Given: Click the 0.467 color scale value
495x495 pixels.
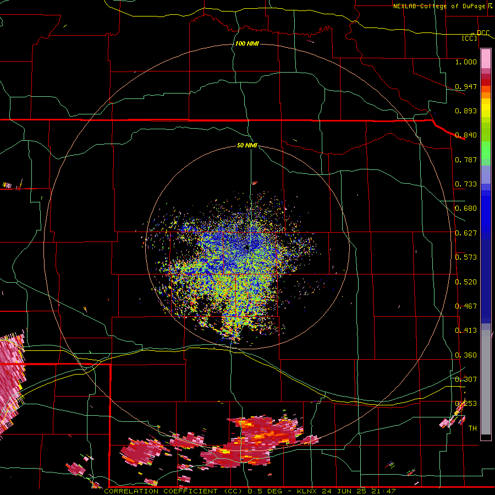Looking at the screenshot, I should pyautogui.click(x=466, y=306).
